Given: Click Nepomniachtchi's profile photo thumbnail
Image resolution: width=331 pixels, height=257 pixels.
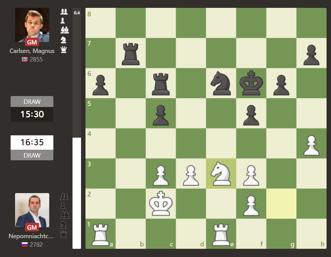Looking at the screenshot, I should [32, 209].
